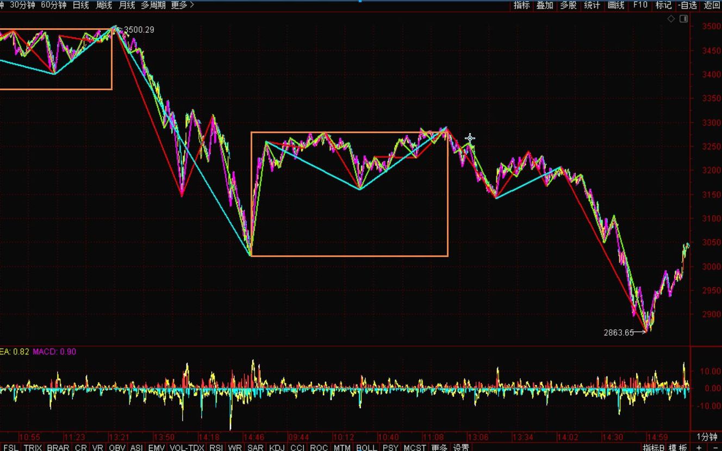The width and height of the screenshot is (722, 451).
Task: Select the MTM indicator tab
Action: coord(342,447)
